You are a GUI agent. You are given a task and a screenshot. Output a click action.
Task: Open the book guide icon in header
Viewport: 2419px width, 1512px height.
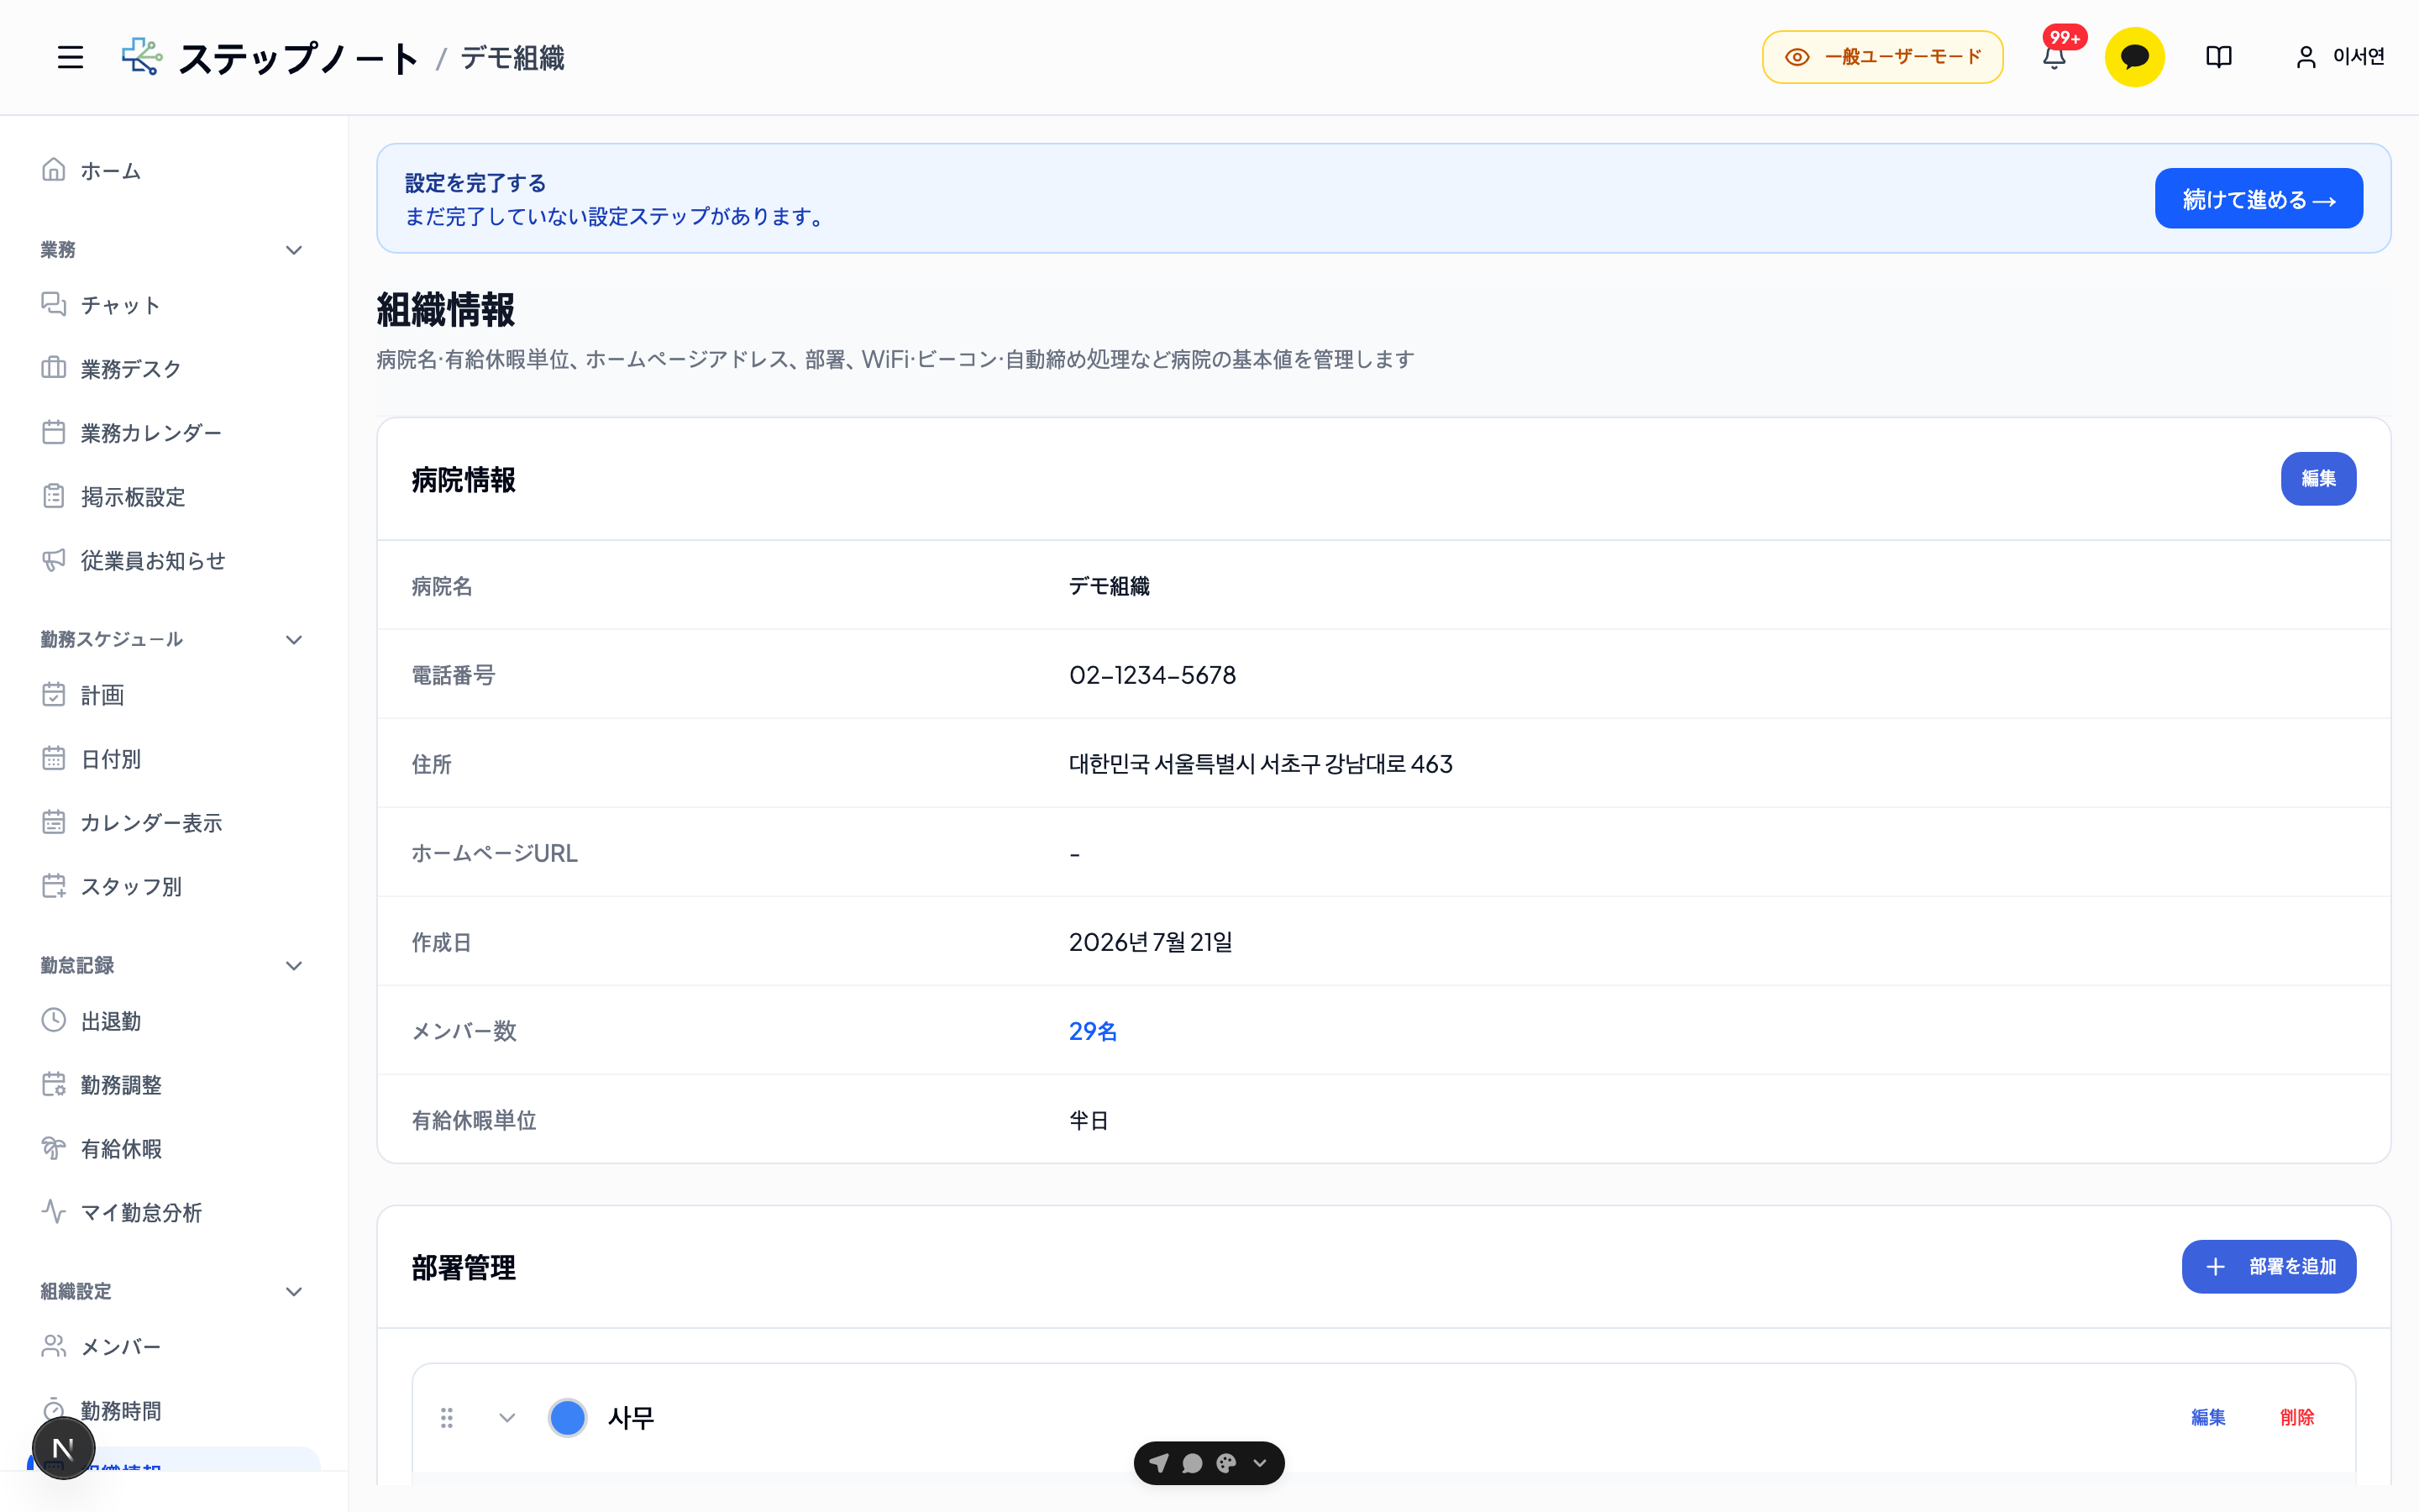click(2218, 57)
